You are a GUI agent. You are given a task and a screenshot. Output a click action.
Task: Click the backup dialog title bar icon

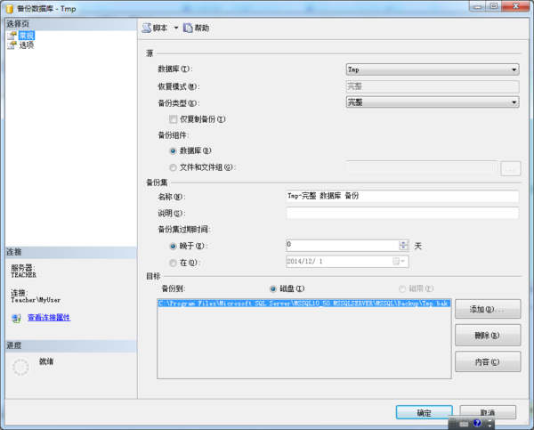click(9, 6)
